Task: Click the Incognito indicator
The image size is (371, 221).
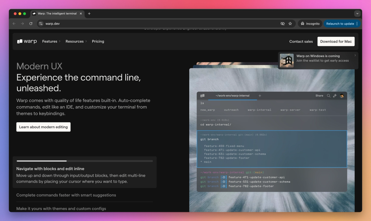Action: [x=310, y=23]
